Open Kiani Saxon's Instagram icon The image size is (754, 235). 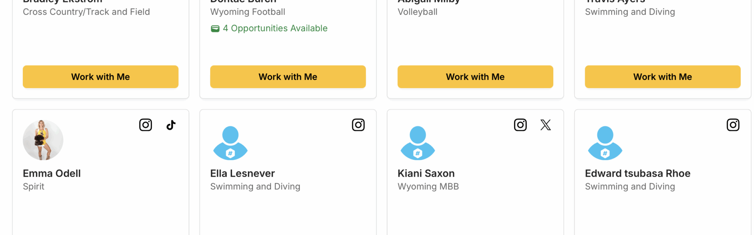[x=520, y=125]
